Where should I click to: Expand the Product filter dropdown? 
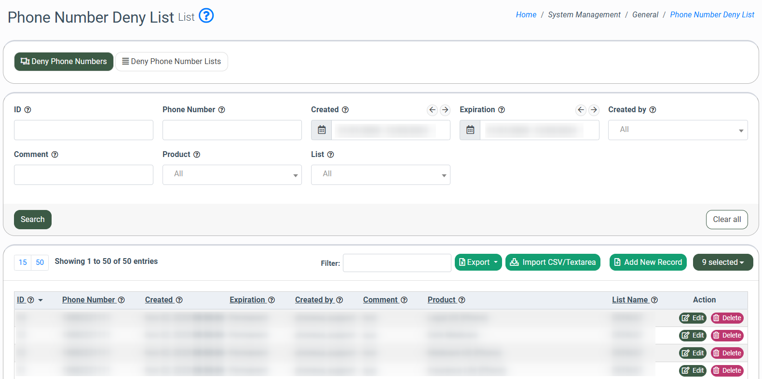(232, 175)
